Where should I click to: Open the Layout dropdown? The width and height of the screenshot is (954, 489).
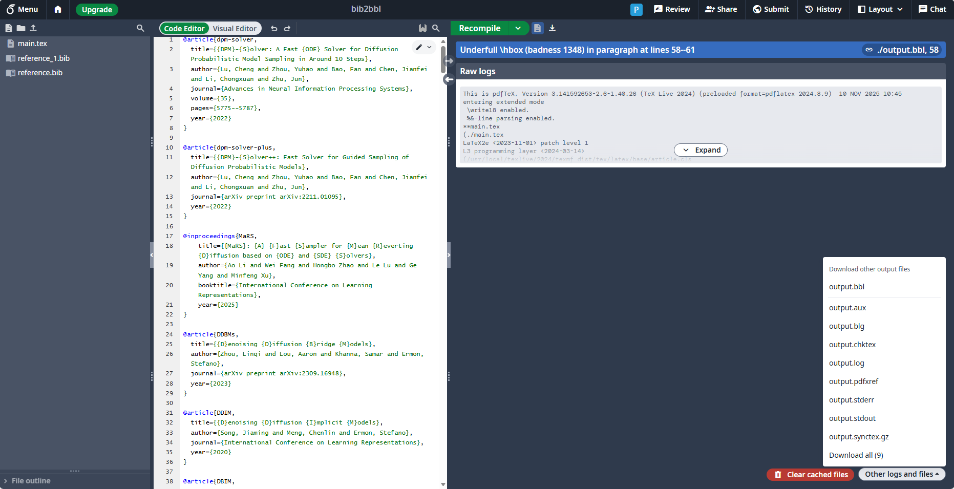coord(880,9)
